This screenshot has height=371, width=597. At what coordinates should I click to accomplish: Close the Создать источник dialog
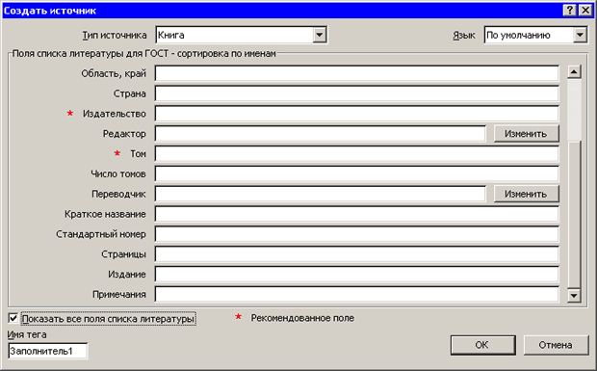point(585,11)
